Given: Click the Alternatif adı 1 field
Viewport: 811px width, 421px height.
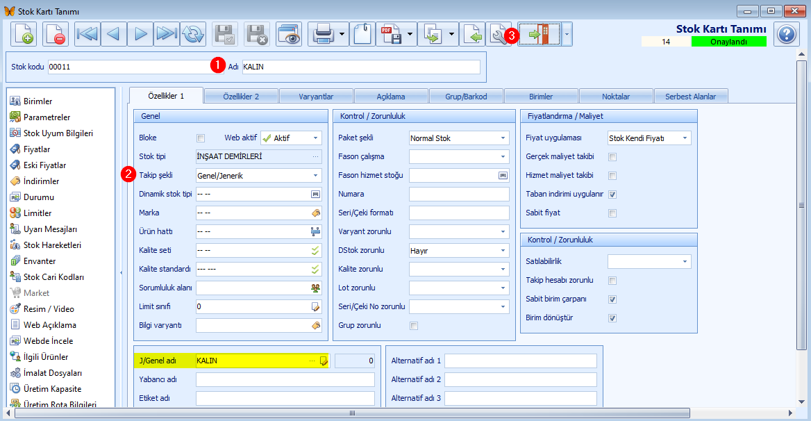Looking at the screenshot, I should [x=520, y=361].
